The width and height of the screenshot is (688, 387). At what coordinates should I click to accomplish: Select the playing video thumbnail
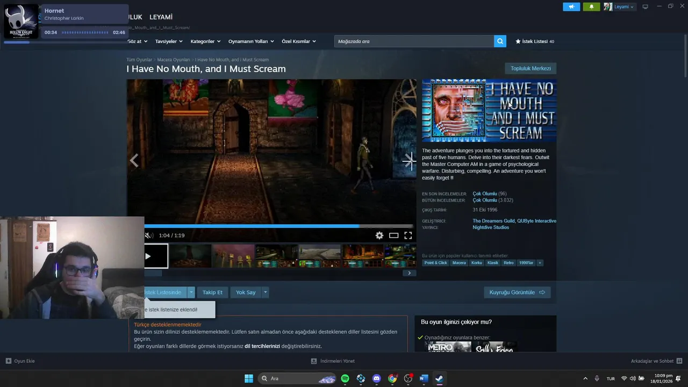[x=156, y=256]
